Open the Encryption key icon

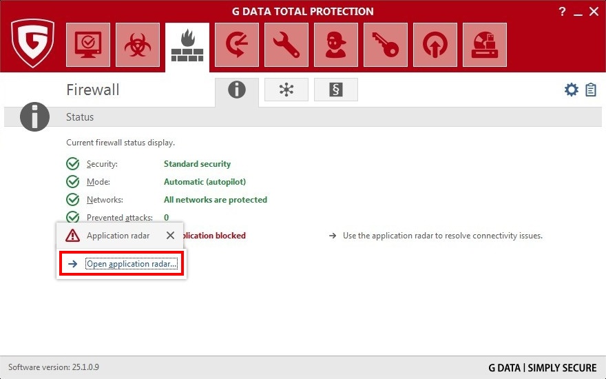coord(386,45)
